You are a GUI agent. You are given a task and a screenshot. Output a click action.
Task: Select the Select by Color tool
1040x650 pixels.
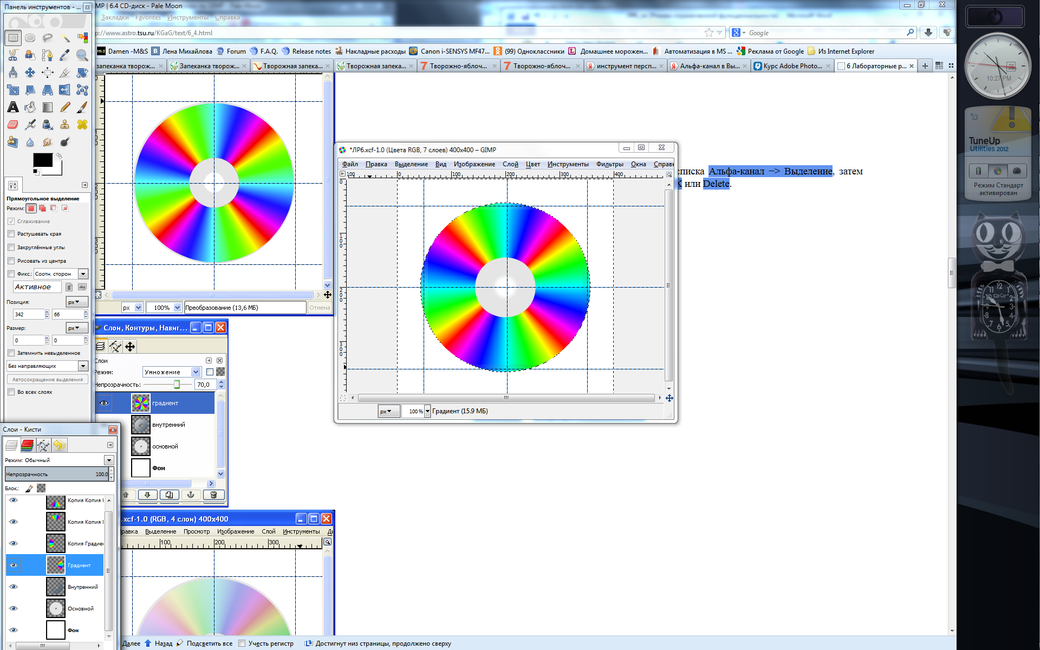82,38
